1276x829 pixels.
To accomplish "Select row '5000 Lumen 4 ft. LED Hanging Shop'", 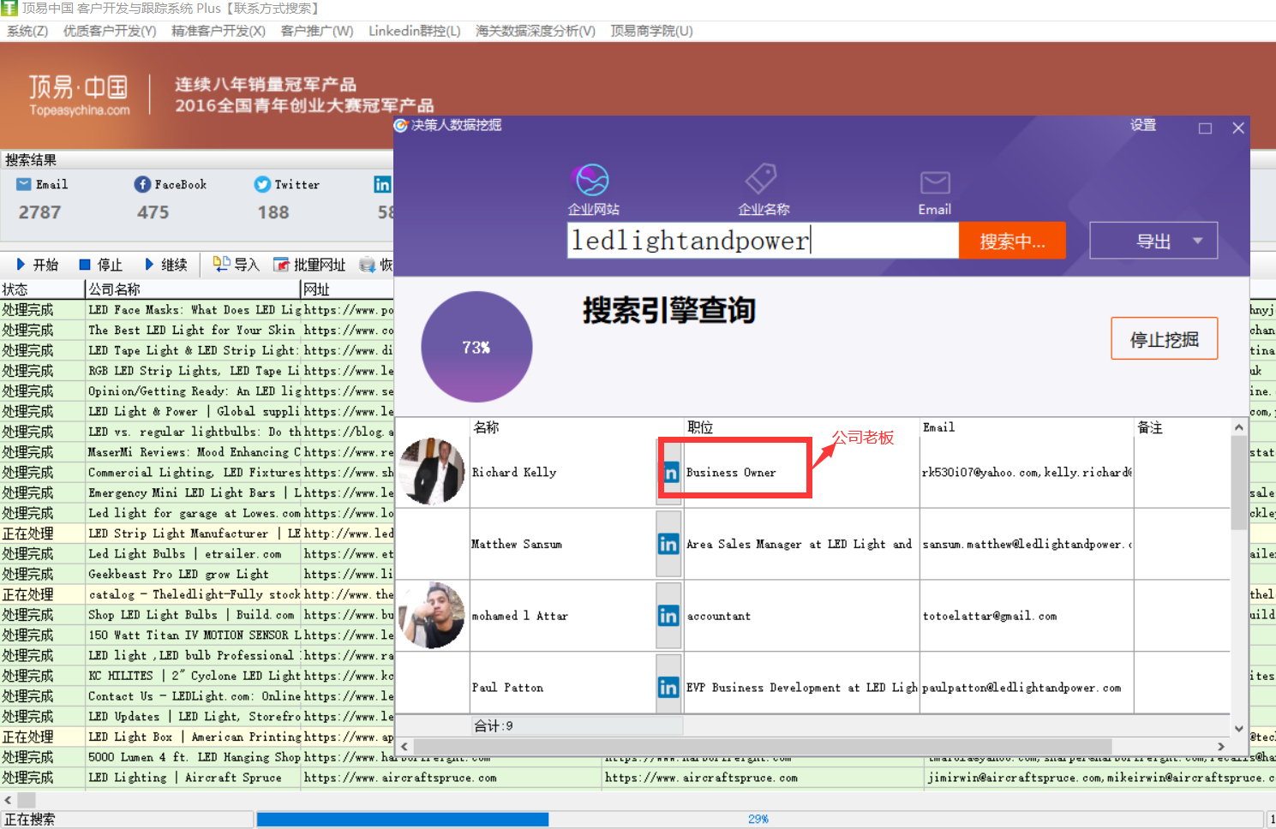I will 196,757.
